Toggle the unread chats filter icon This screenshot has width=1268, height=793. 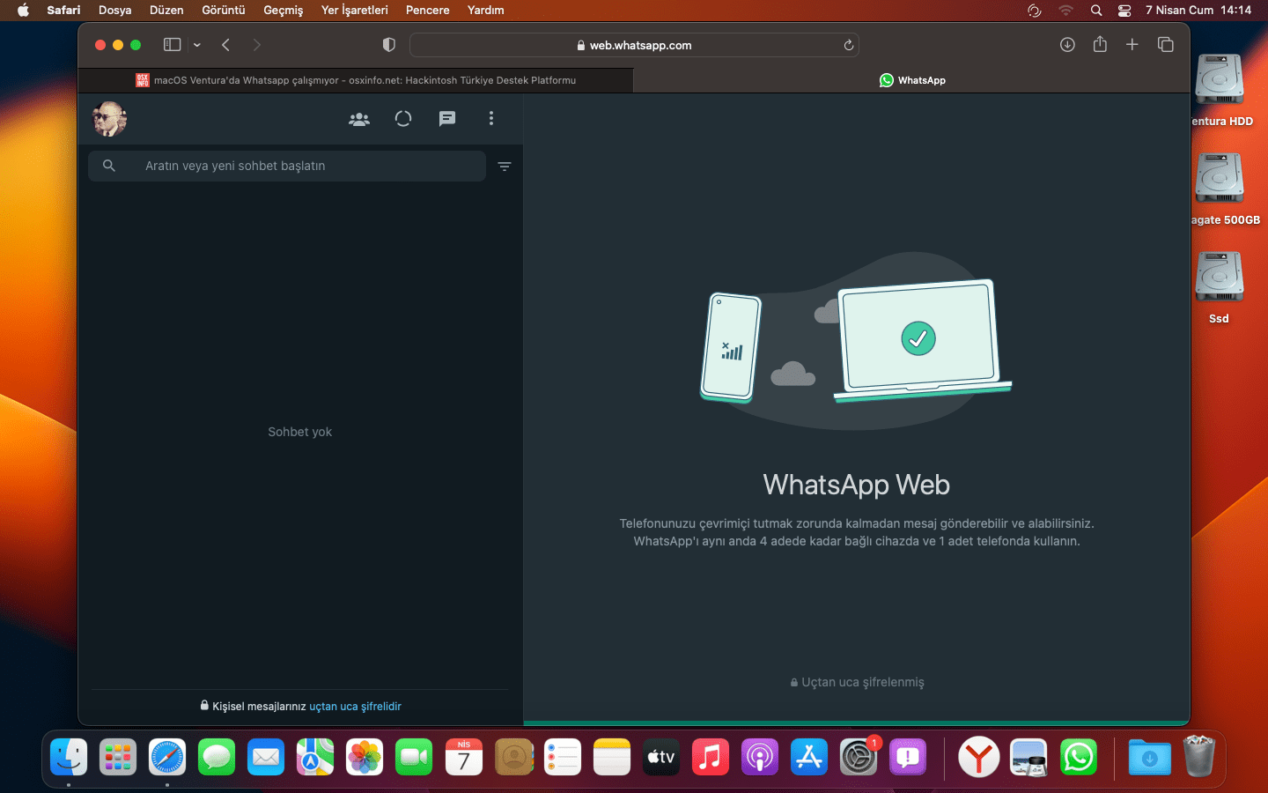[505, 167]
